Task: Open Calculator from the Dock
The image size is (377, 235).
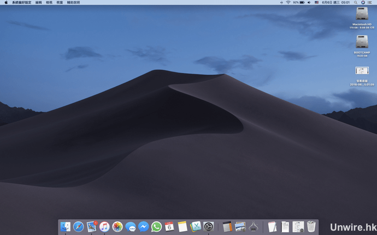Action: pos(227,227)
